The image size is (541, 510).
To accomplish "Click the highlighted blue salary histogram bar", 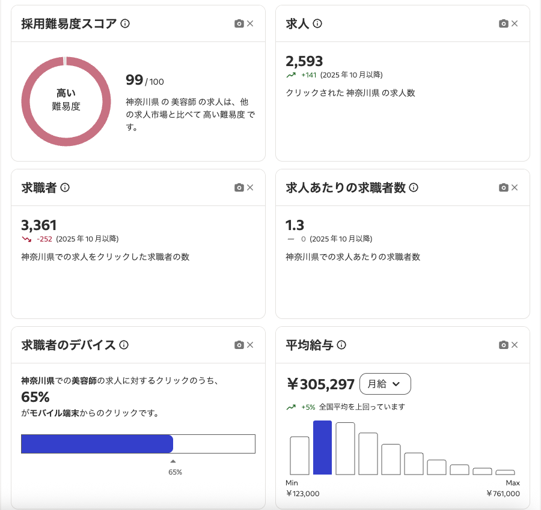I will pyautogui.click(x=322, y=448).
